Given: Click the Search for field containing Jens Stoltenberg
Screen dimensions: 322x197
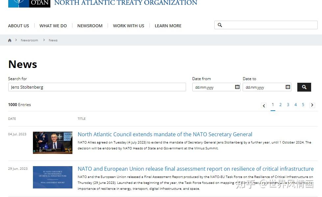Looking at the screenshot, I should (97, 87).
